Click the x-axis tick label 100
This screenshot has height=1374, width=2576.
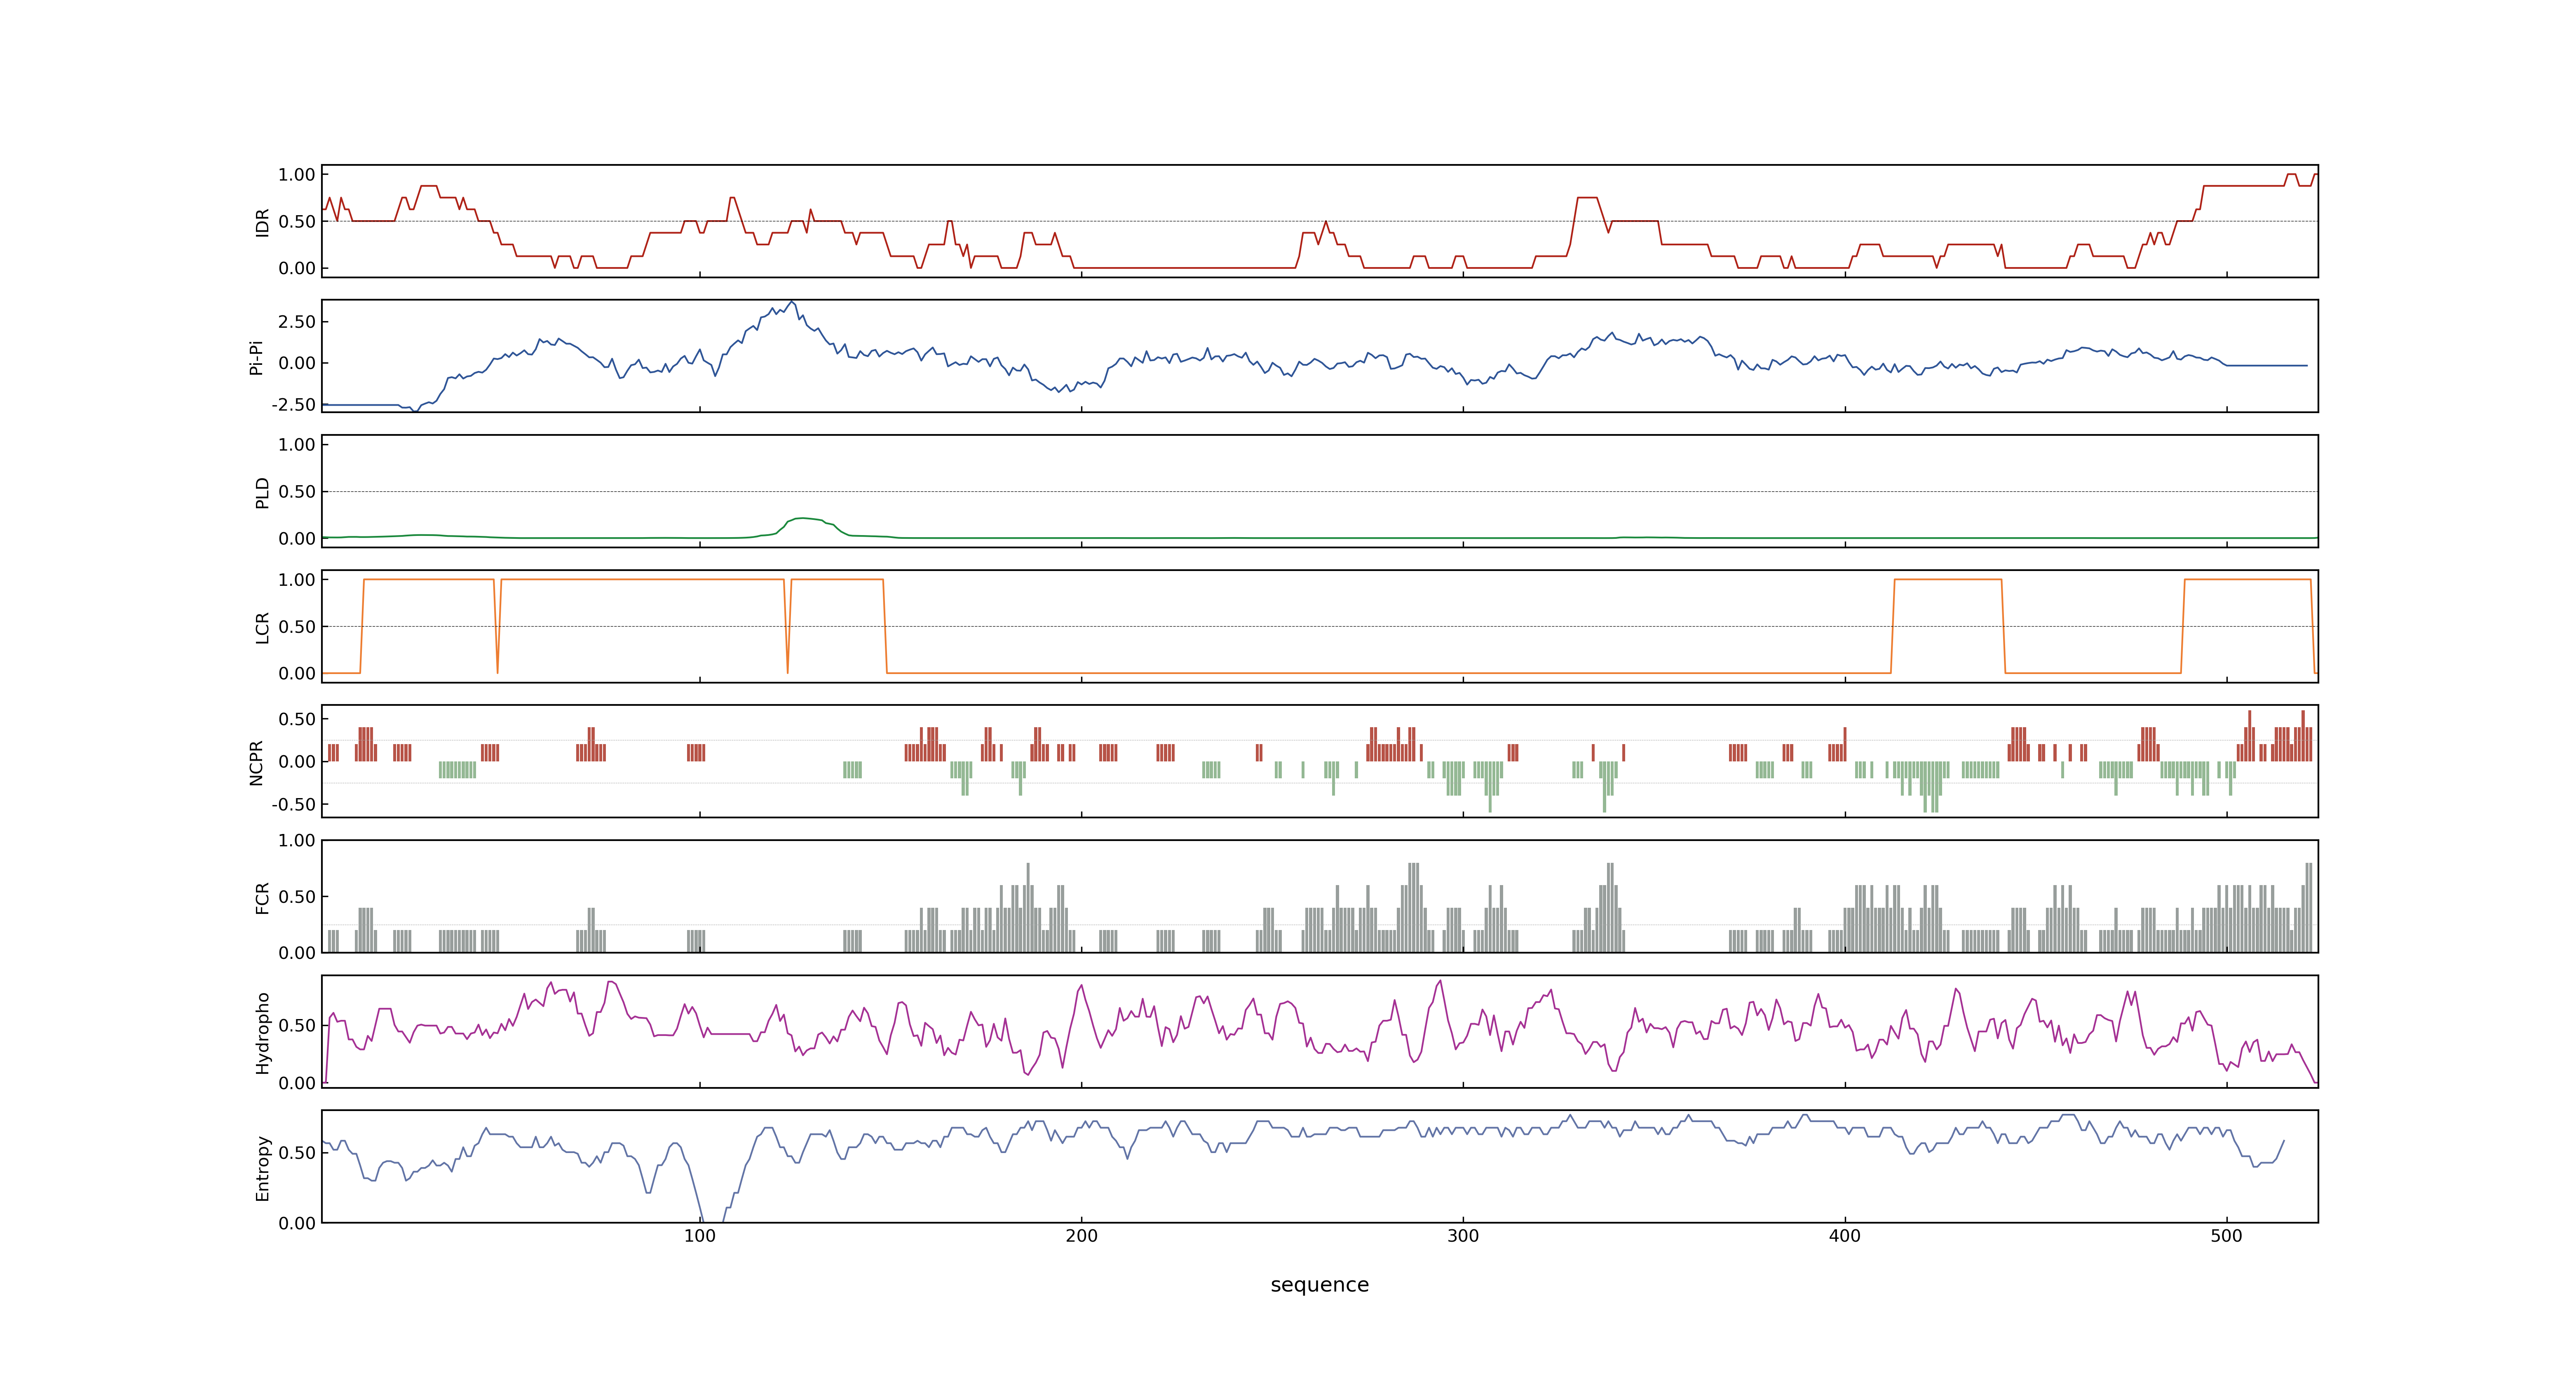click(699, 1236)
